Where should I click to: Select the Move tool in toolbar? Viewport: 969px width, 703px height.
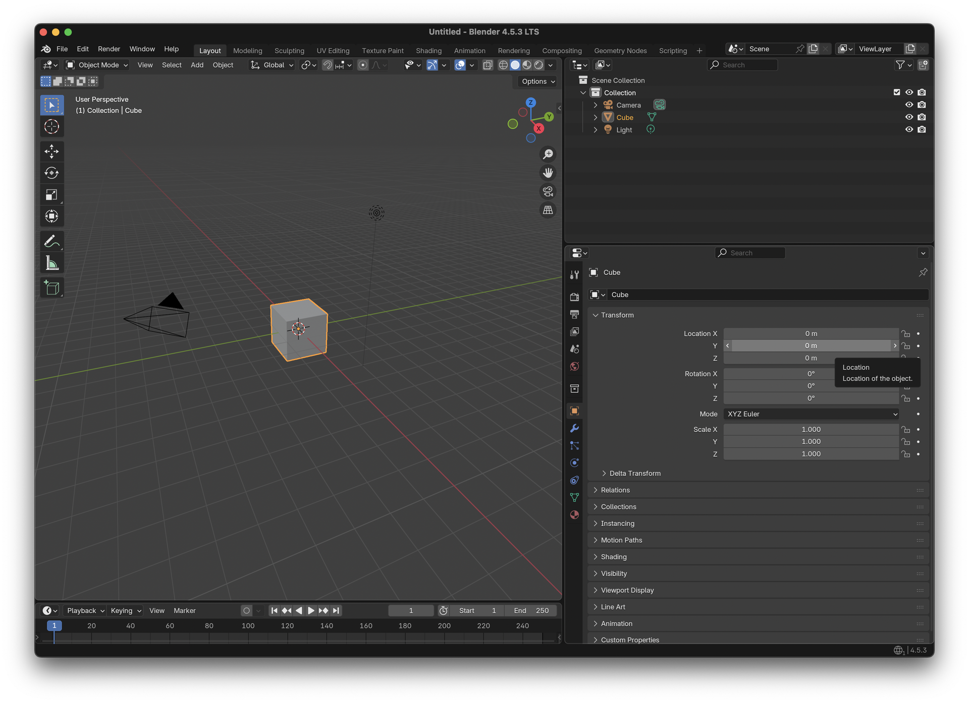click(x=51, y=151)
